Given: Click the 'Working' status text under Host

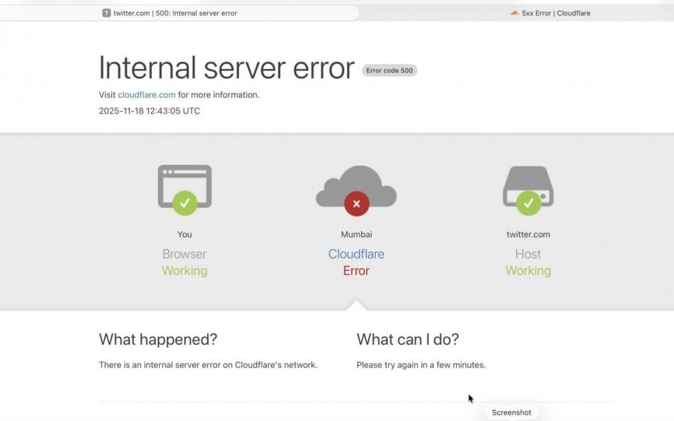Looking at the screenshot, I should (x=528, y=271).
